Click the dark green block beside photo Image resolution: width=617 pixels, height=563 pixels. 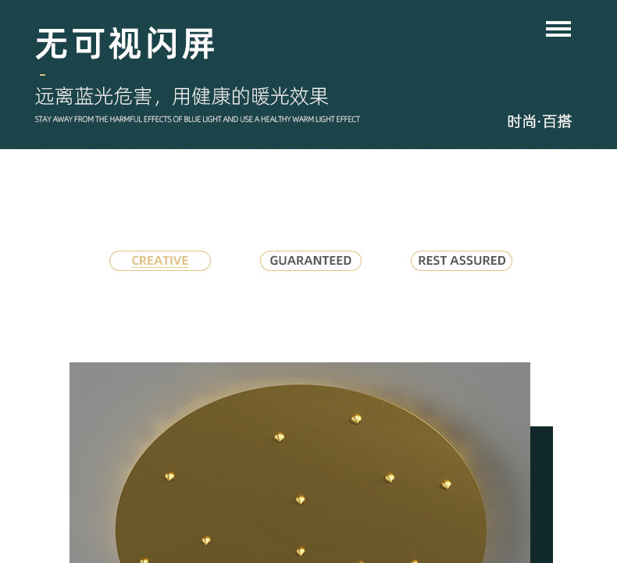tap(541, 494)
